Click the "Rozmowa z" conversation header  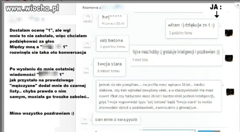pyautogui.click(x=103, y=7)
